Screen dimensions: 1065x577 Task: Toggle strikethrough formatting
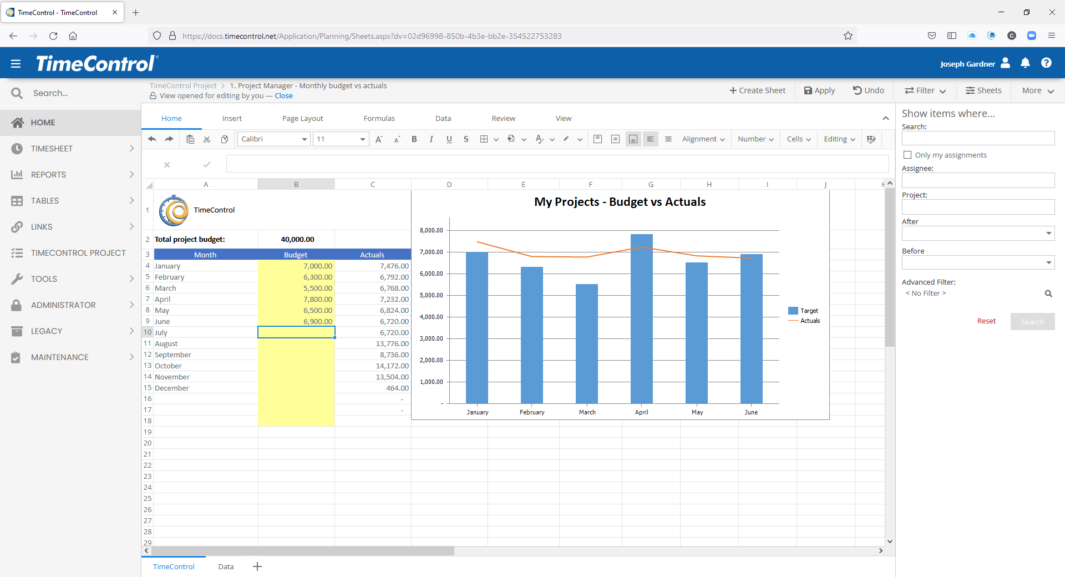point(466,139)
